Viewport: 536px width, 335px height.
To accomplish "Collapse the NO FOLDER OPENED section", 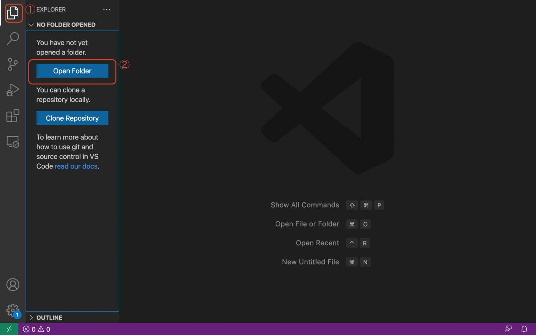I will click(31, 24).
